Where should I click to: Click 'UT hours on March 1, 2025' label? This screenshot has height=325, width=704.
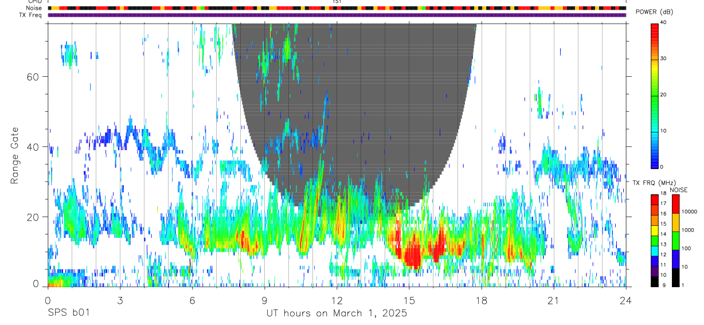337,314
